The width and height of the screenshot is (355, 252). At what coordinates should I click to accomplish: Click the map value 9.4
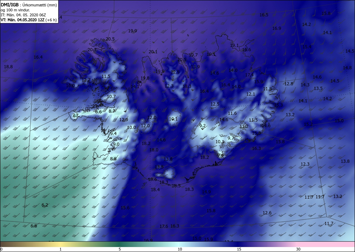pos(113,134)
